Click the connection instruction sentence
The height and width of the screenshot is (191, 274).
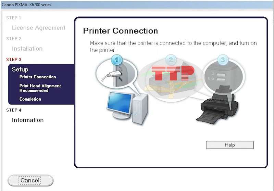[x=173, y=47]
